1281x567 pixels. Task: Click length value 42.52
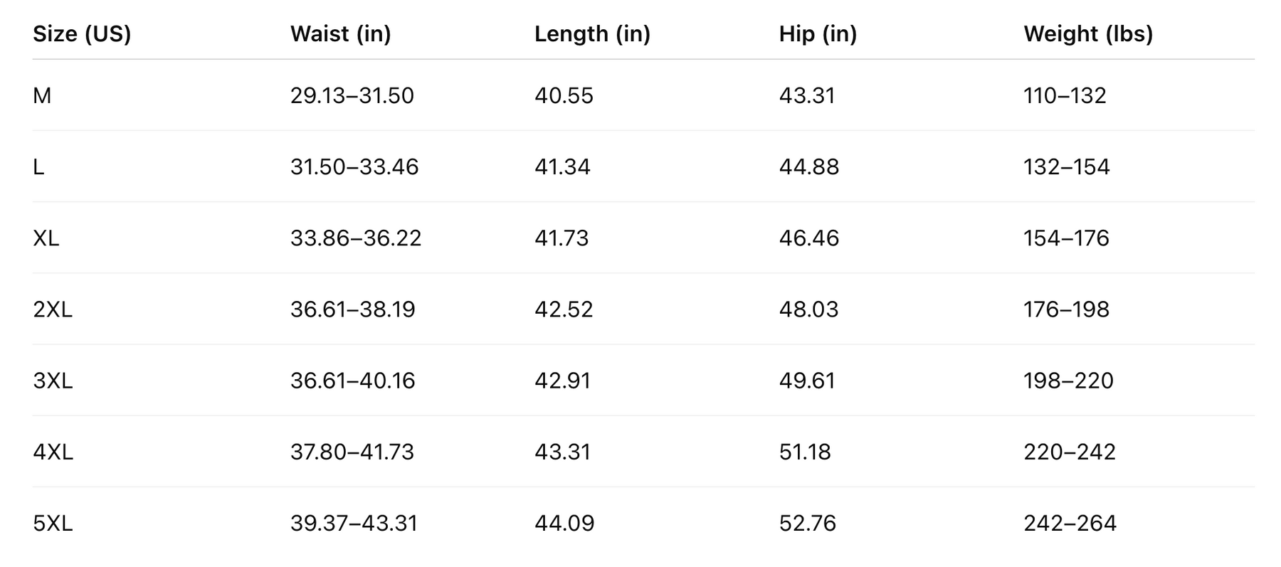564,309
